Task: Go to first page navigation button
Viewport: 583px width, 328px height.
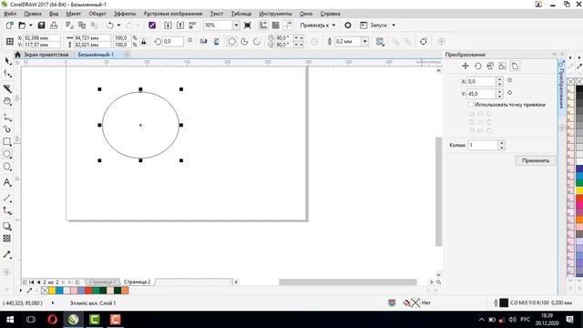Action: point(32,282)
